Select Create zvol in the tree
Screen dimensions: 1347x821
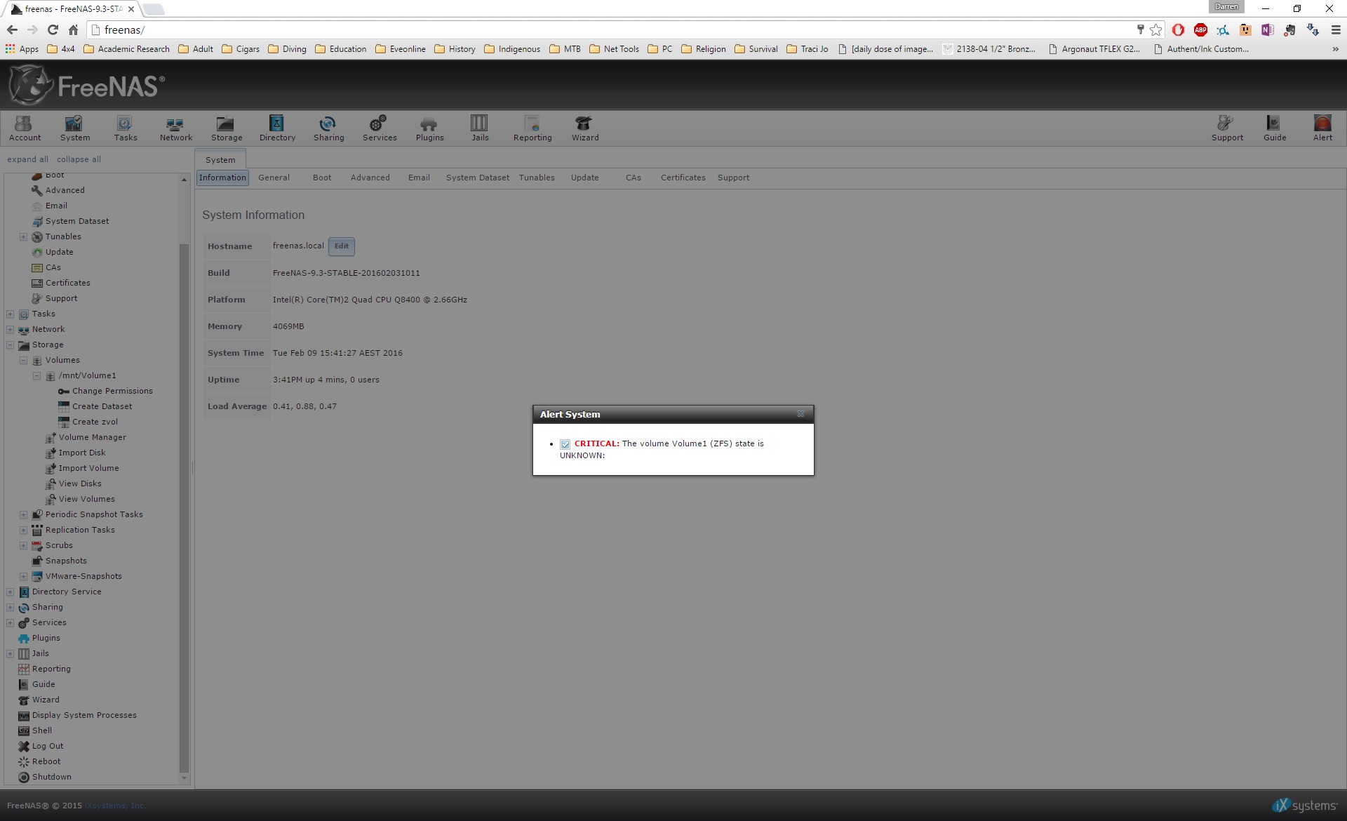click(x=95, y=422)
